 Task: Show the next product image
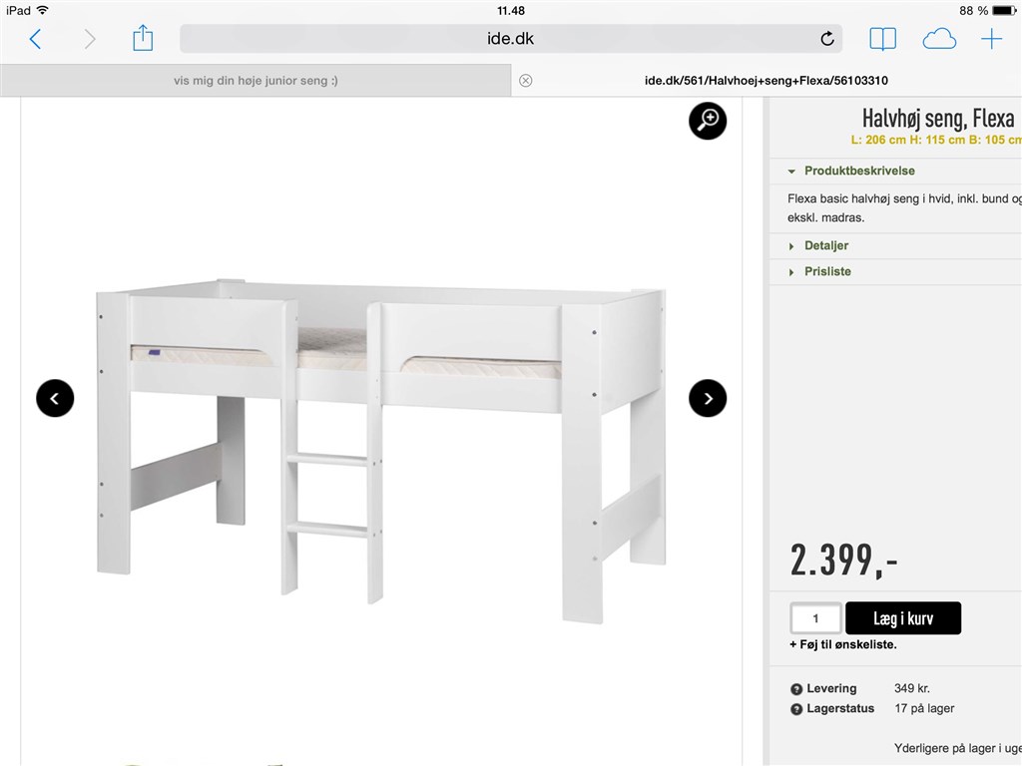pos(708,398)
